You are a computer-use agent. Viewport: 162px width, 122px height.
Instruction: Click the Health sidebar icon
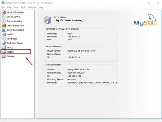[4, 34]
